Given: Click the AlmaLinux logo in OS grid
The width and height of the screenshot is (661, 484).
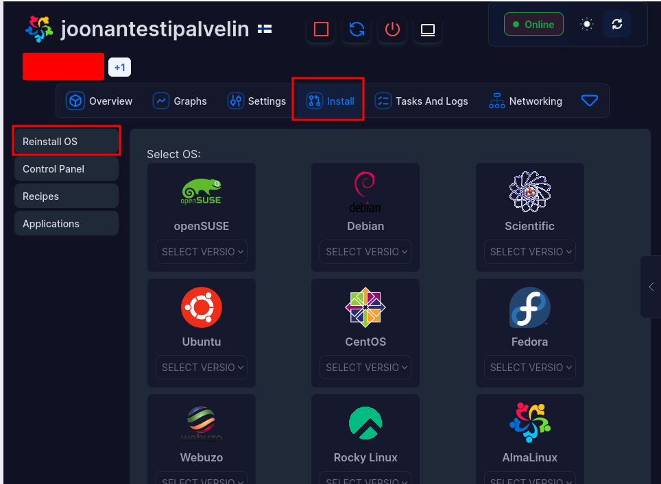Looking at the screenshot, I should [529, 422].
